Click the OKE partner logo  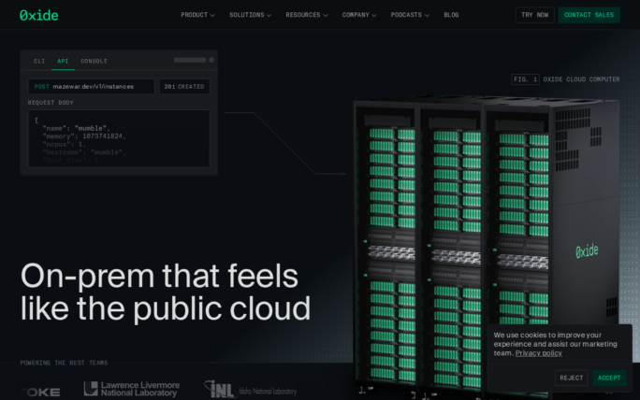point(41,392)
